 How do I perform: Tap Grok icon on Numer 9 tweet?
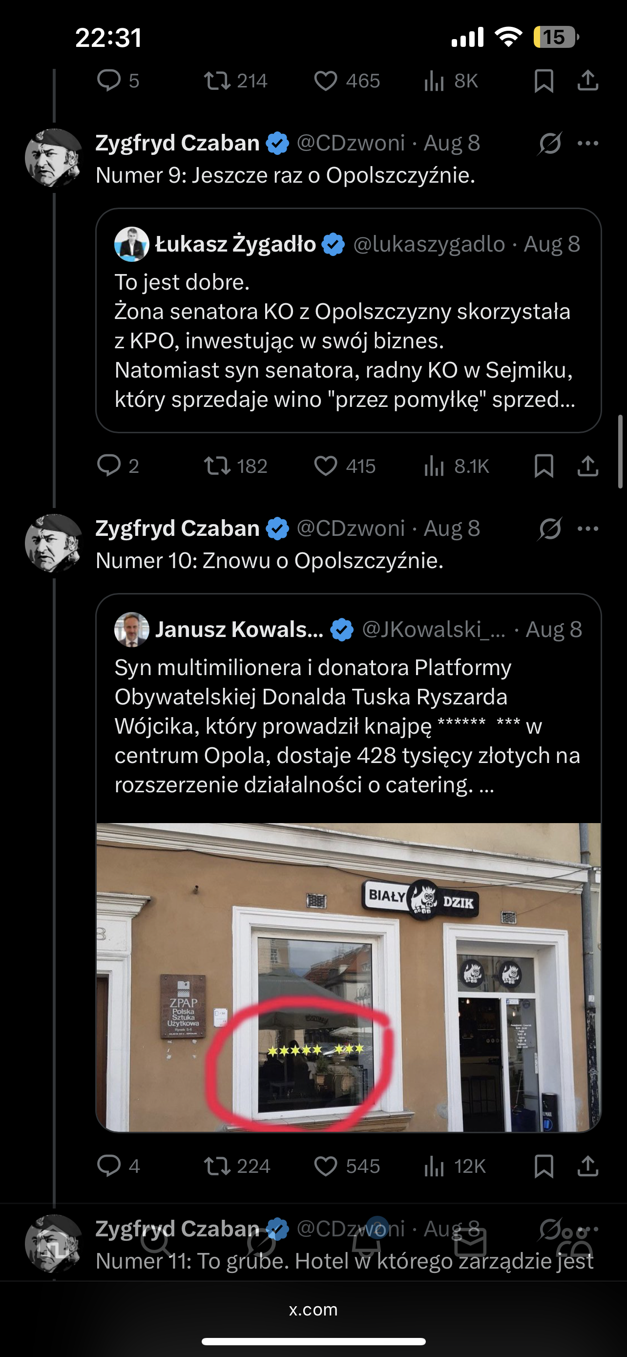coord(550,143)
